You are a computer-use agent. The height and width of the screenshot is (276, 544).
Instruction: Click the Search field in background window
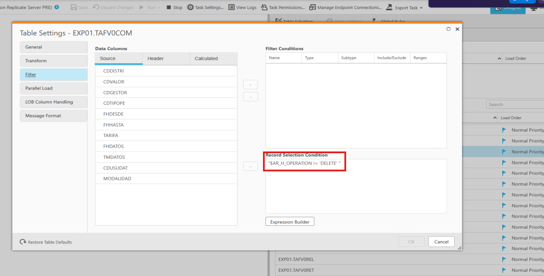515,104
